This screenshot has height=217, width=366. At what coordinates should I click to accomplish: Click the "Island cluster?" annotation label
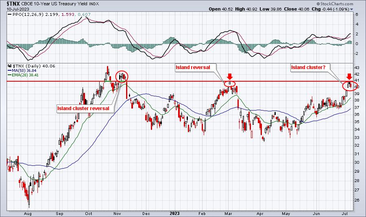click(308, 67)
